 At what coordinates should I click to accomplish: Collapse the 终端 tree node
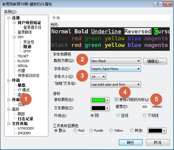pyautogui.click(x=8, y=80)
